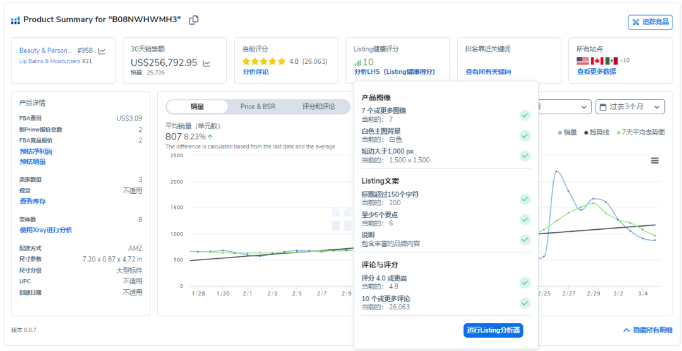Toggle 销量 series in chart legend
This screenshot has width=682, height=351.
click(x=567, y=132)
